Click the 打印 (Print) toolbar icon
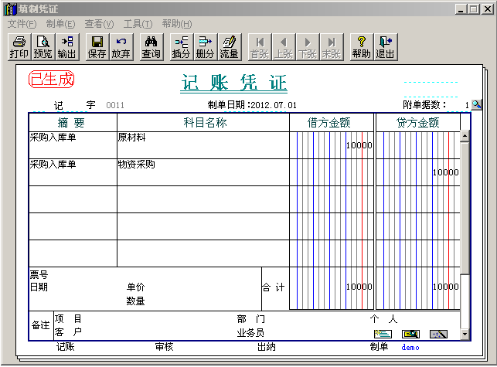The image size is (497, 367). [x=19, y=47]
